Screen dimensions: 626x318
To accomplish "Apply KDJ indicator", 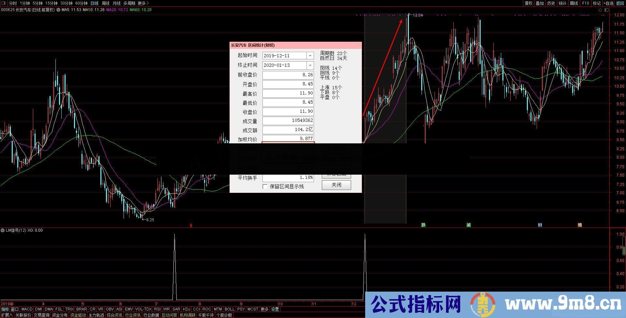I will pyautogui.click(x=186, y=309).
